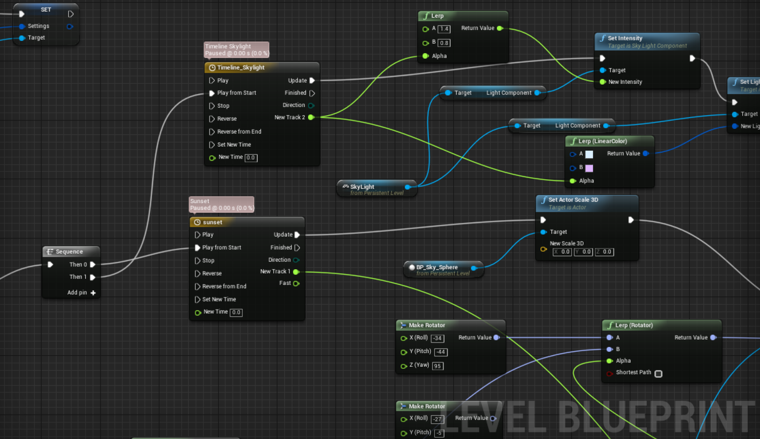
Task: Click the sunset Stop exec pin
Action: [x=197, y=261]
